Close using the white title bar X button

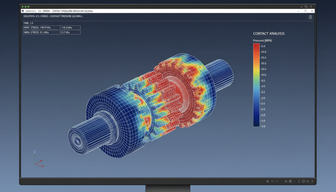(312, 11)
